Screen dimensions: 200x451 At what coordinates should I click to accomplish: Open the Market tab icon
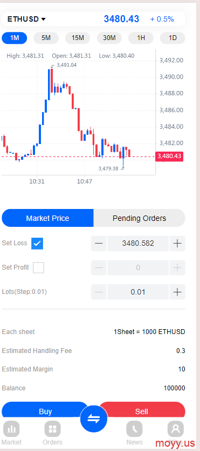coord(11,429)
